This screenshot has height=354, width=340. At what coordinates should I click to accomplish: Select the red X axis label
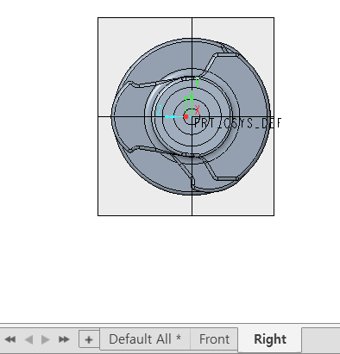[198, 109]
